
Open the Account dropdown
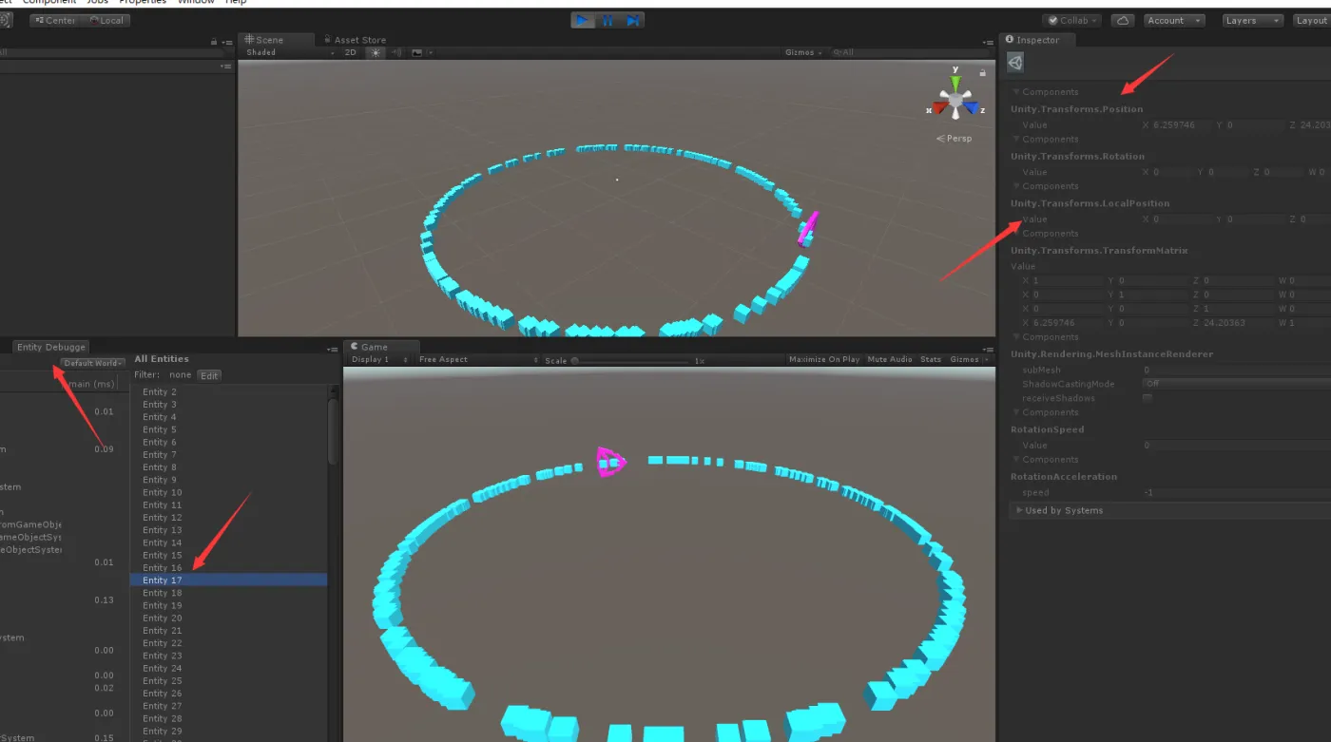click(x=1174, y=20)
